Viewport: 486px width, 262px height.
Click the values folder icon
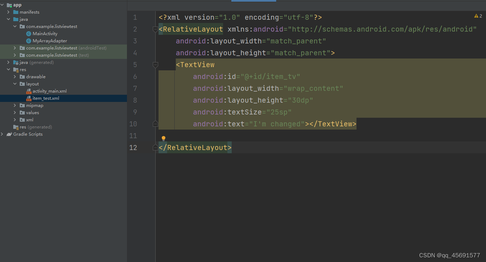click(x=22, y=113)
